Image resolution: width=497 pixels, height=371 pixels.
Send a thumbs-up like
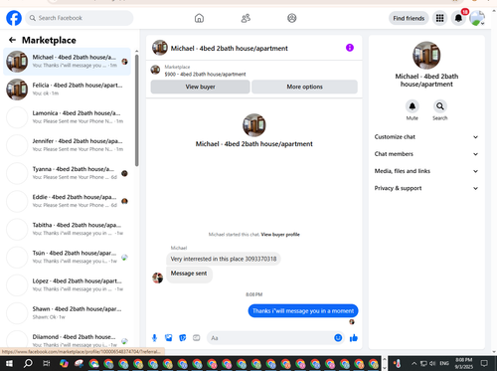point(354,338)
